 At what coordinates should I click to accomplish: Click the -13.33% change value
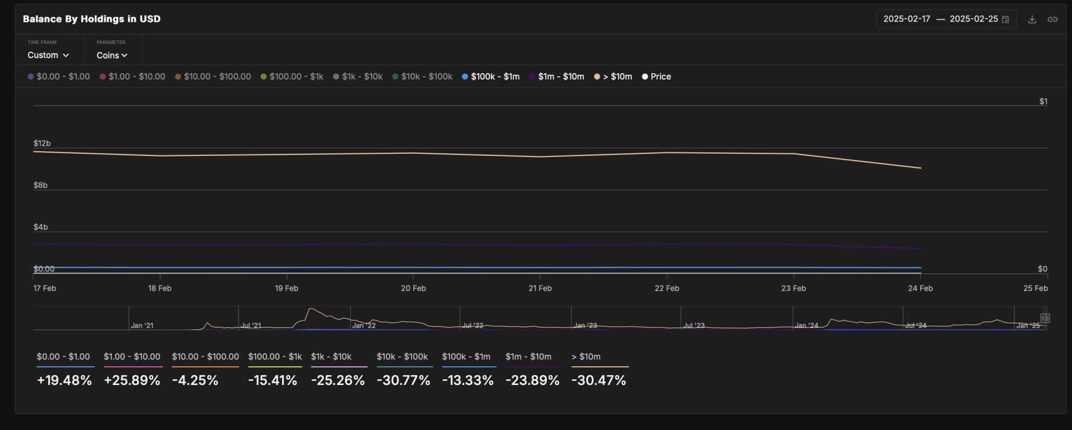468,380
